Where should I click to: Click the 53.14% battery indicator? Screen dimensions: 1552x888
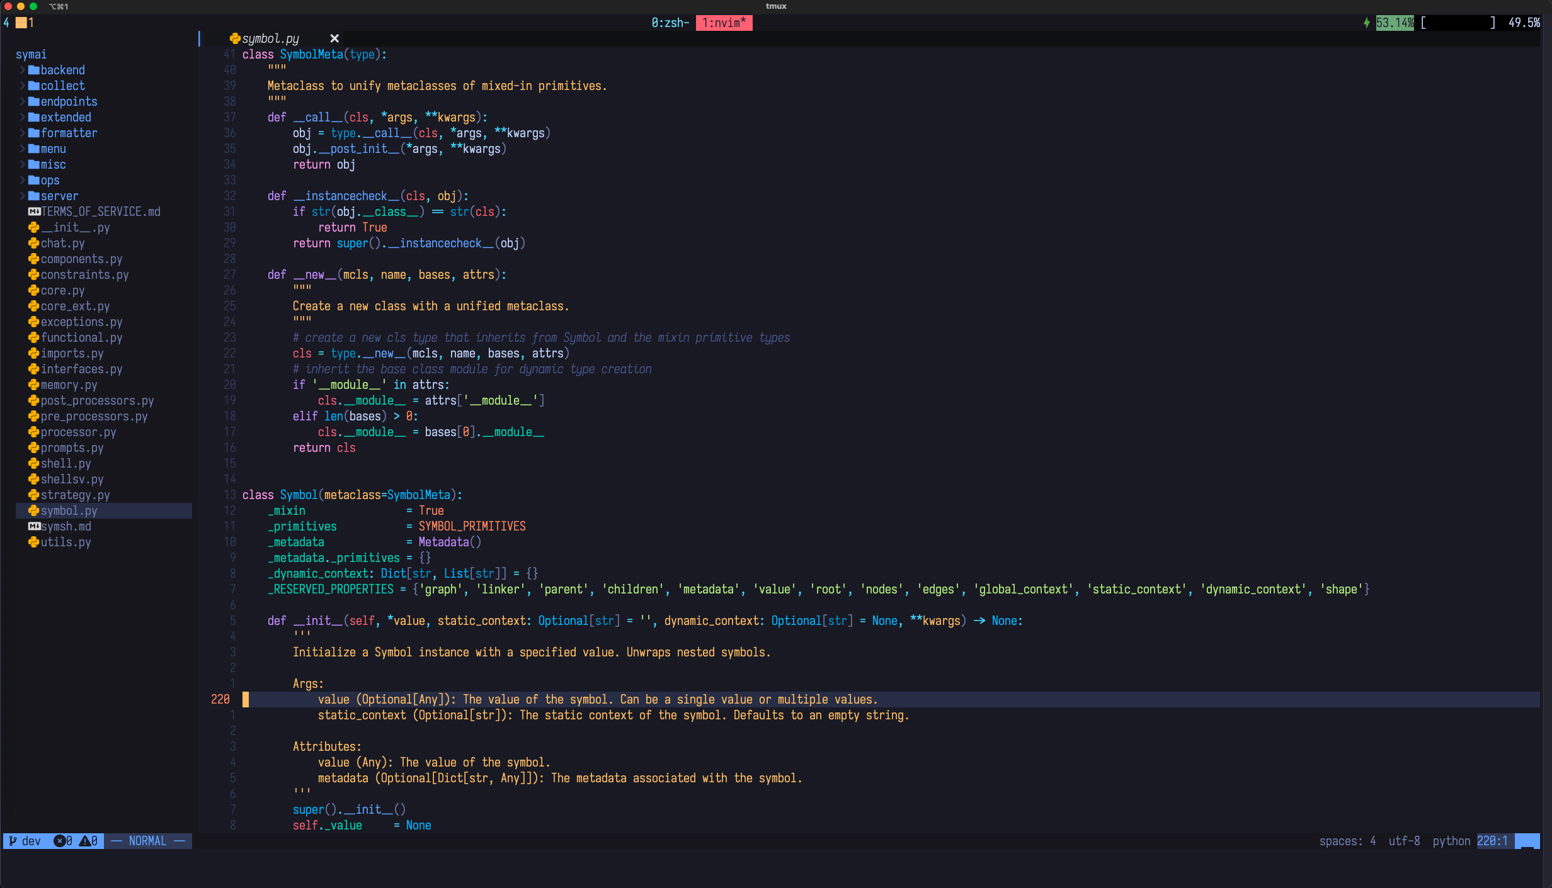(x=1395, y=23)
